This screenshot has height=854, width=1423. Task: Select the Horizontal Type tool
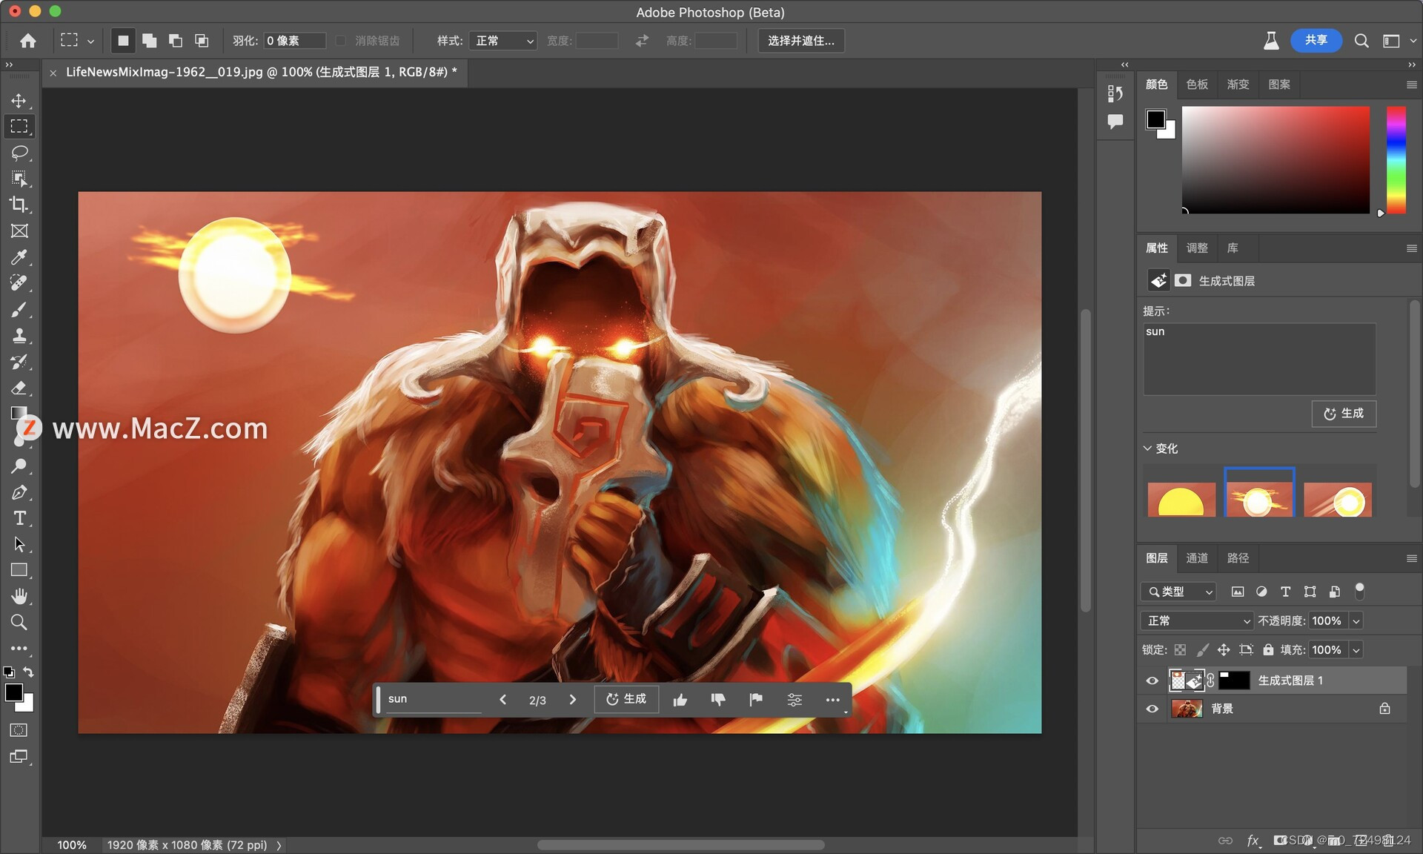19,518
